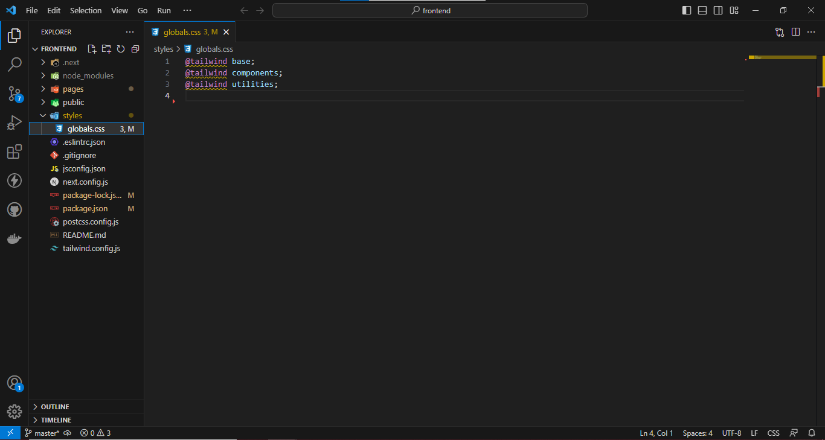Open the Search view in activity bar

(x=14, y=64)
